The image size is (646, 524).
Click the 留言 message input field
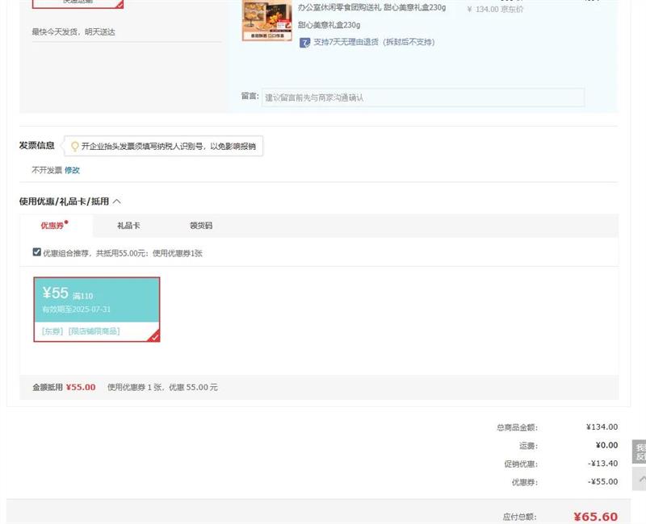(423, 98)
